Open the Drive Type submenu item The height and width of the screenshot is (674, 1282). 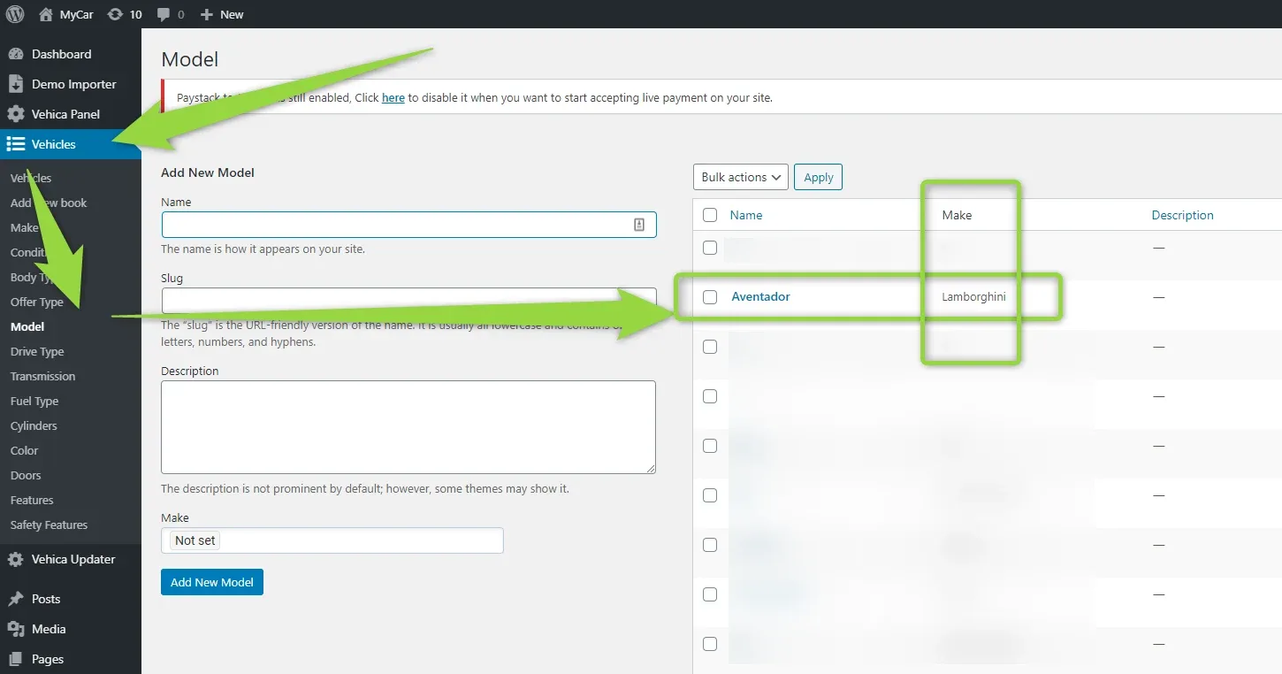tap(37, 351)
